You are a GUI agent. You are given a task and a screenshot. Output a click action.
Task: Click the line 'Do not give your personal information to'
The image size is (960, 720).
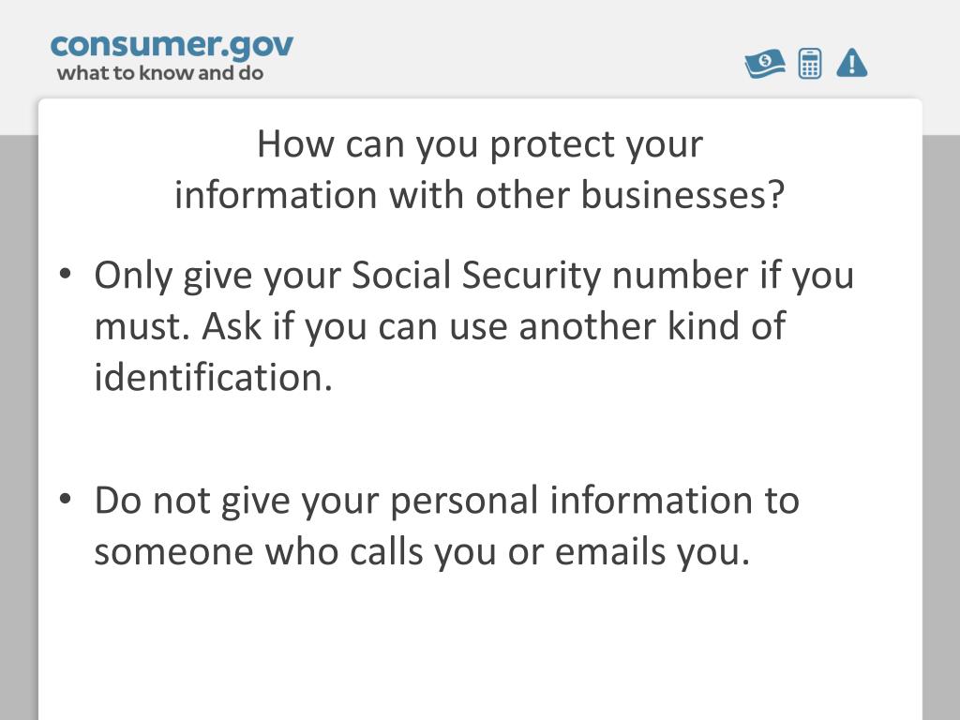tap(447, 502)
